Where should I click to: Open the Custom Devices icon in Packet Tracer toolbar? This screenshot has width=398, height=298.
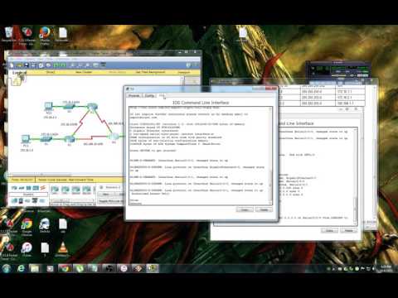coord(103,65)
